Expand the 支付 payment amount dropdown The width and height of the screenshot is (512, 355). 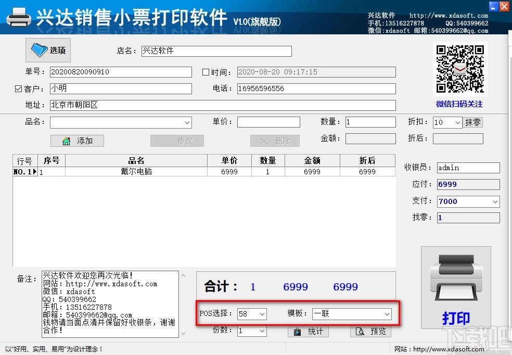point(495,201)
